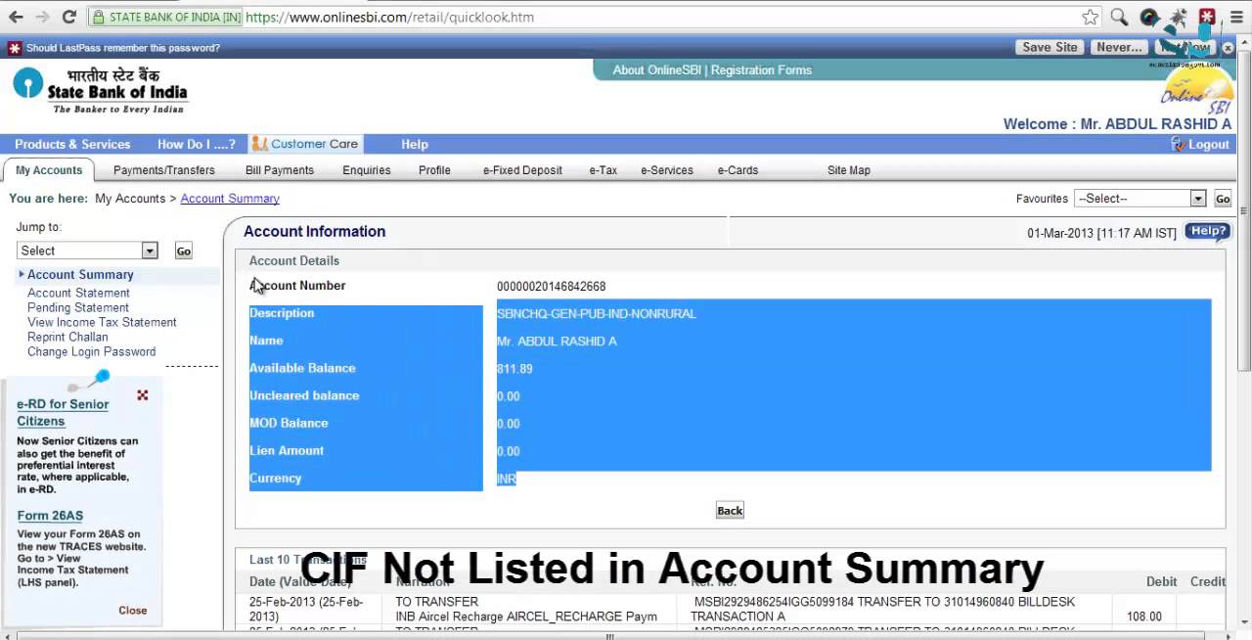The height and width of the screenshot is (640, 1252).
Task: Reload the page with the refresh icon
Action: pos(68,17)
